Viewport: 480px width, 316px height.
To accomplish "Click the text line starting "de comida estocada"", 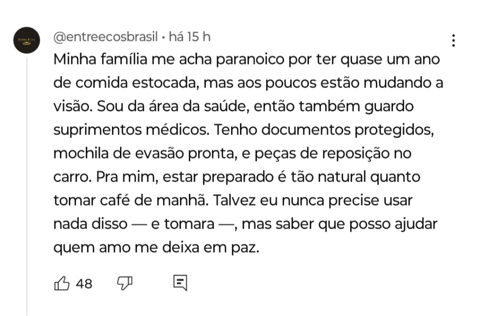I will coord(248,84).
